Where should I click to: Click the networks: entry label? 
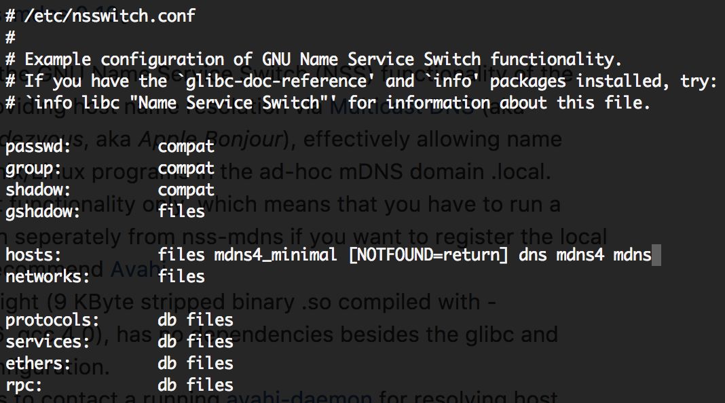coord(48,276)
